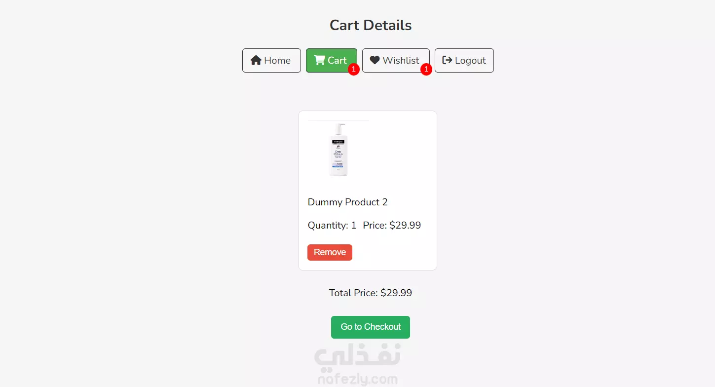The width and height of the screenshot is (715, 387).
Task: Click the Dummy Product 2 title
Action: tap(348, 202)
